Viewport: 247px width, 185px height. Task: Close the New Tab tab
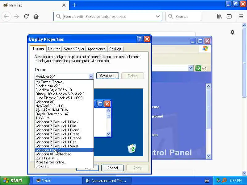[x=64, y=5]
